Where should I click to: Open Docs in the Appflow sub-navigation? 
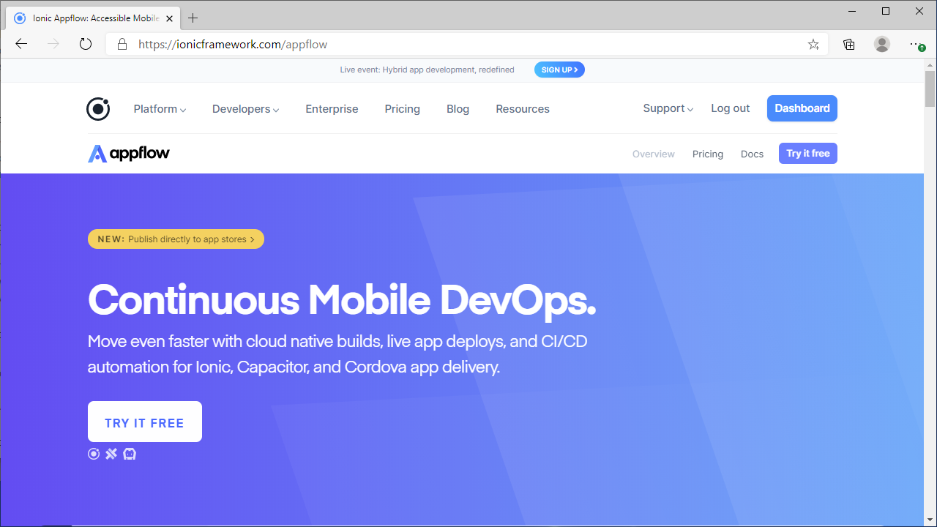click(752, 154)
